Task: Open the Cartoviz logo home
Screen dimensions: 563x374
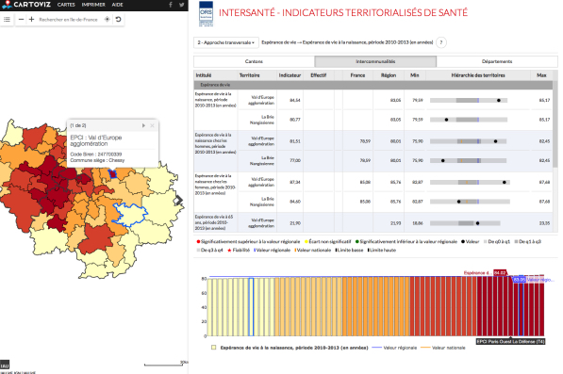Action: point(26,5)
